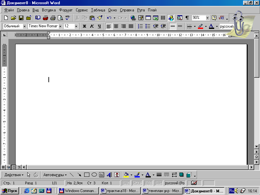Open print preview with magnifier page icon
Image resolution: width=260 pixels, height=195 pixels.
[x=60, y=18]
